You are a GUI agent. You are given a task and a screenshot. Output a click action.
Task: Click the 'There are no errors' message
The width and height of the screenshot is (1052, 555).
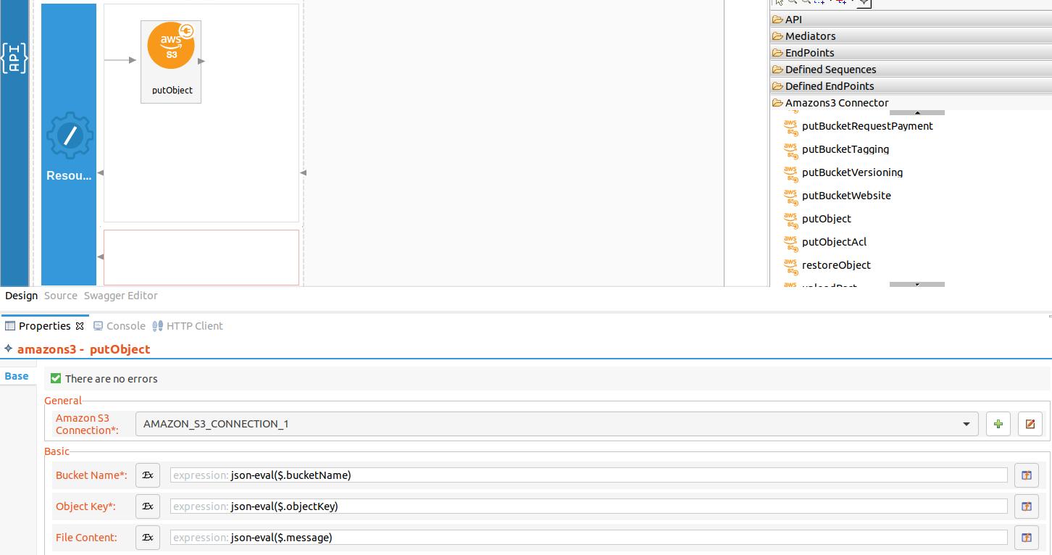[x=111, y=379]
